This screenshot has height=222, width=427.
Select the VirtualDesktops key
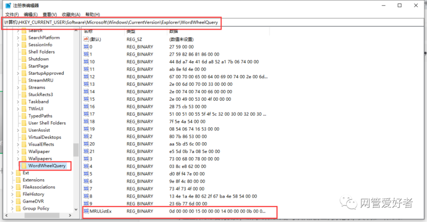tap(45, 137)
